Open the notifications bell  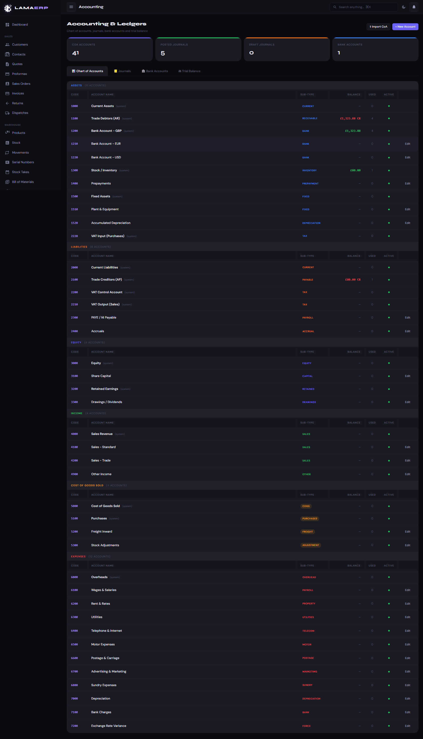[x=414, y=7]
